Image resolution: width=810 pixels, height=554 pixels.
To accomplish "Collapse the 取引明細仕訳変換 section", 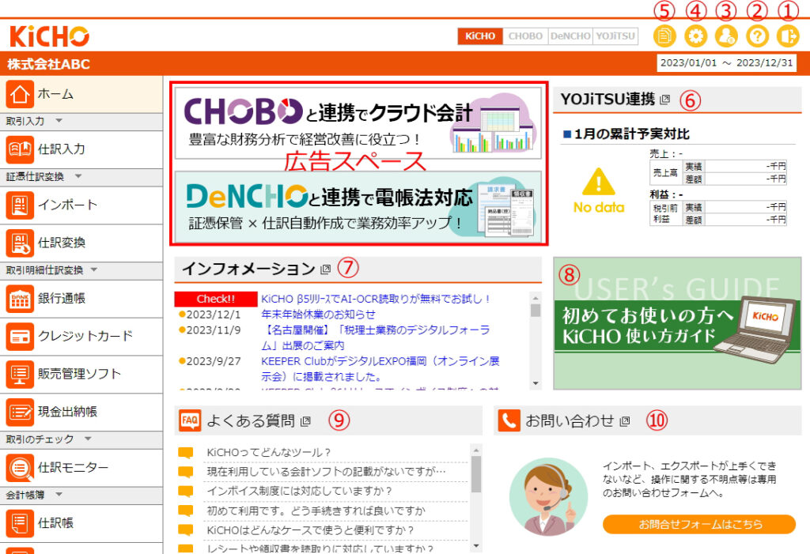I will 93,270.
